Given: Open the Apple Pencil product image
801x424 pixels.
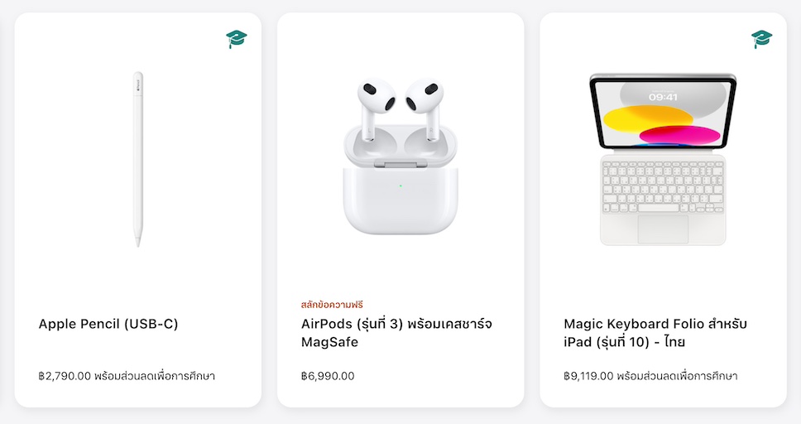Looking at the screenshot, I should [138, 159].
